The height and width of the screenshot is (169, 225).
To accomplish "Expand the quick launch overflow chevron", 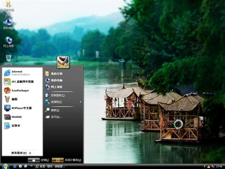I will (31, 166).
